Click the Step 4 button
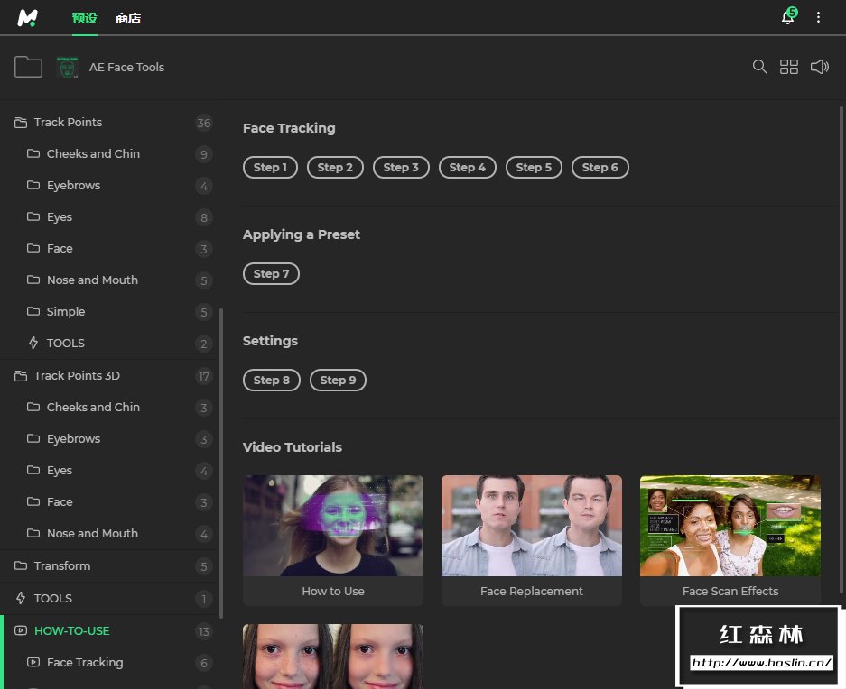The width and height of the screenshot is (846, 689). (468, 167)
